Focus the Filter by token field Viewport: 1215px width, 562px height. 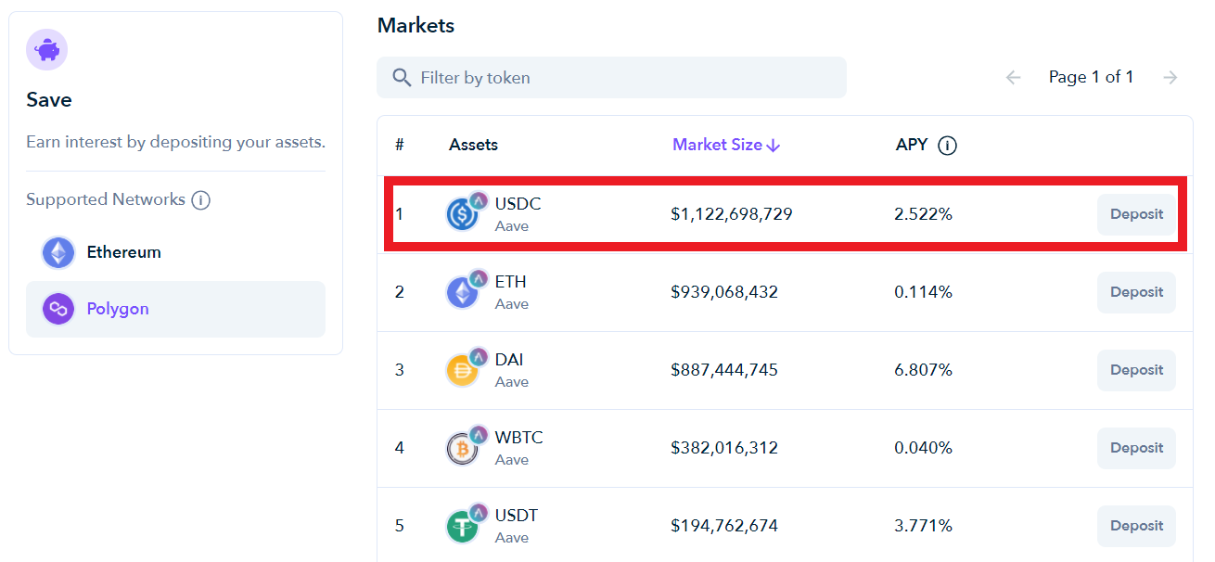tap(611, 77)
